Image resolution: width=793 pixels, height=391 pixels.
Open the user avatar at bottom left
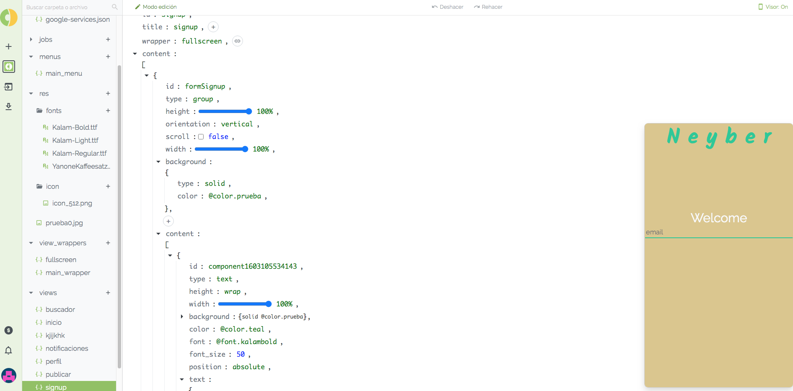(x=9, y=376)
